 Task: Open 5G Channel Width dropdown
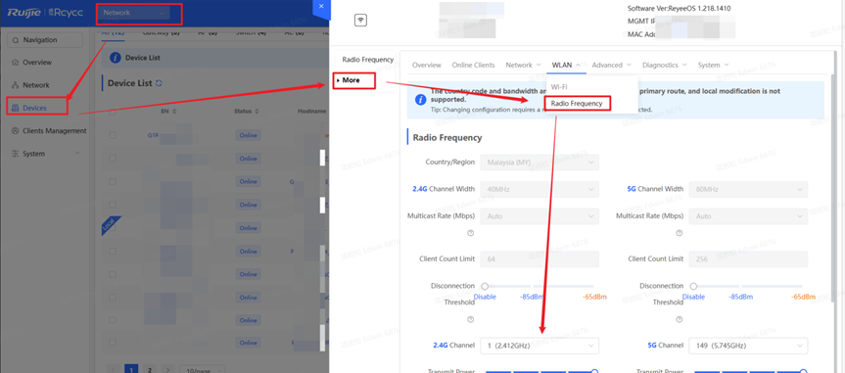tap(748, 189)
